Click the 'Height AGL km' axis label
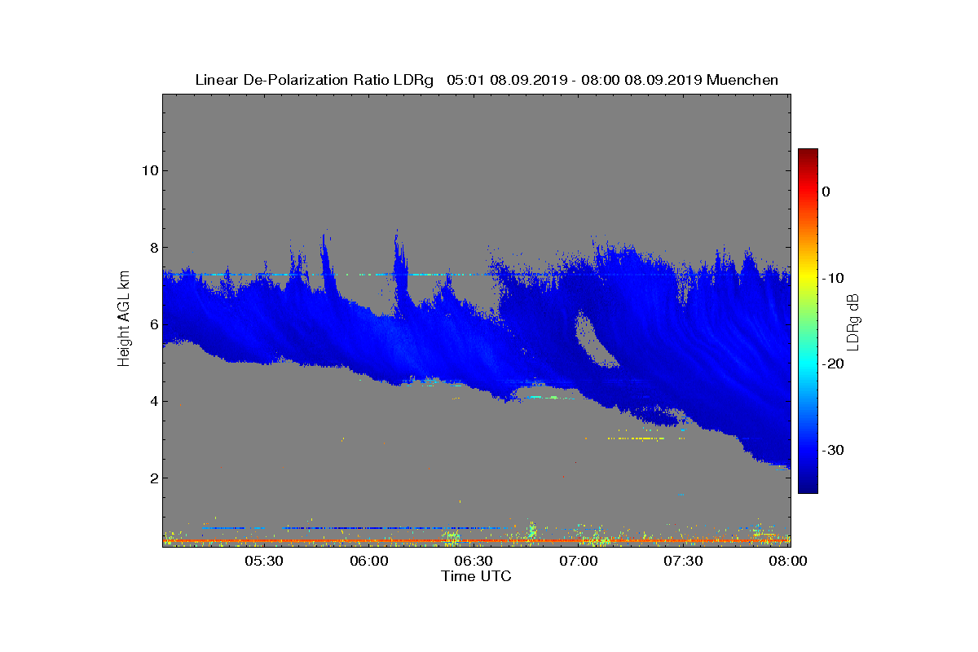The height and width of the screenshot is (652, 978). click(x=125, y=319)
